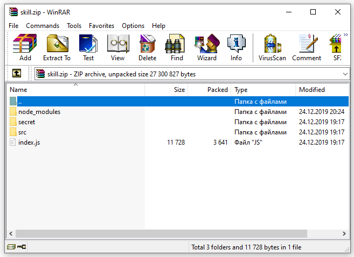Maximize the WinRAR window
Viewport: 354px width, 257px height.
[313, 12]
